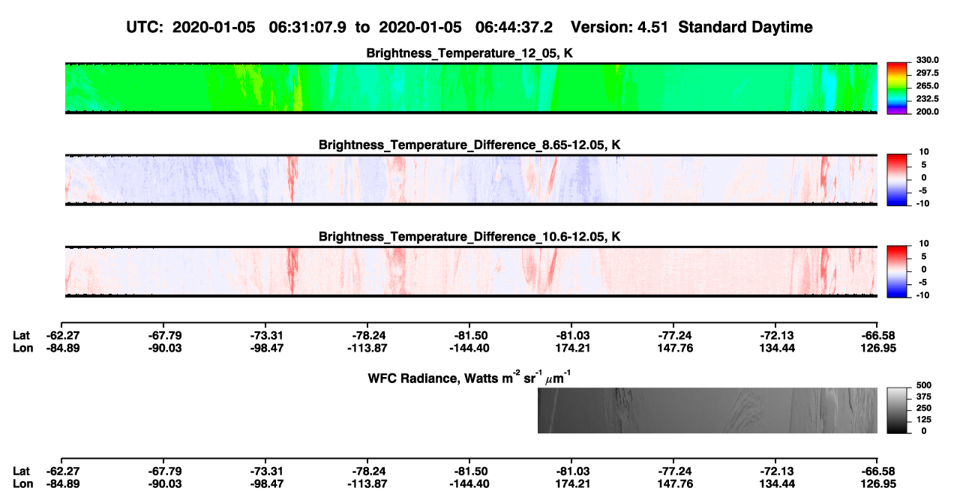Click latitude -62.27 on the axis above the WFC title
This screenshot has width=975, height=500.
click(61, 336)
